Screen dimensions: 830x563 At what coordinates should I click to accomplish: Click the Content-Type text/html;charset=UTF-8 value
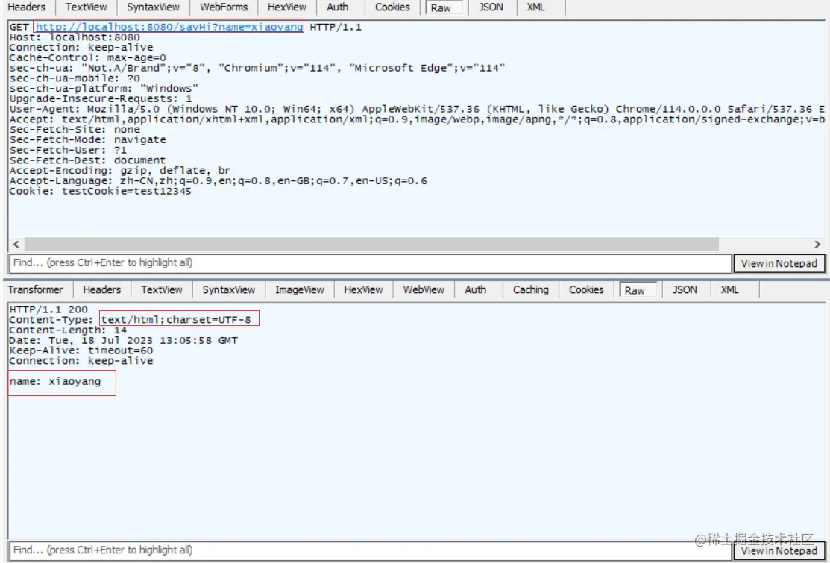(x=176, y=320)
